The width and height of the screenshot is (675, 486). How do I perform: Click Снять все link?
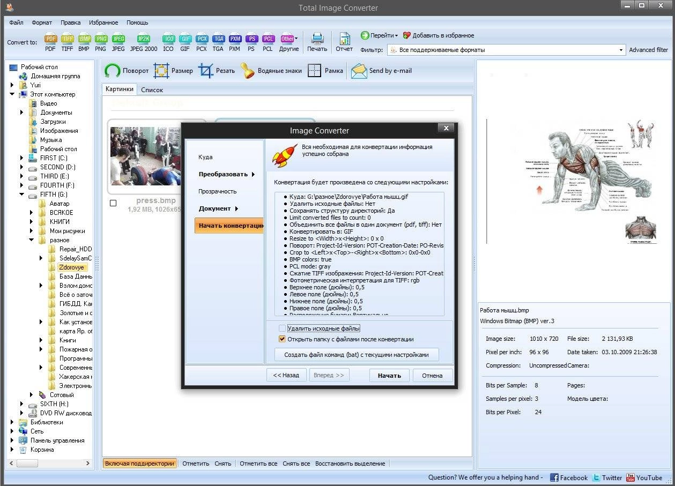tap(296, 463)
